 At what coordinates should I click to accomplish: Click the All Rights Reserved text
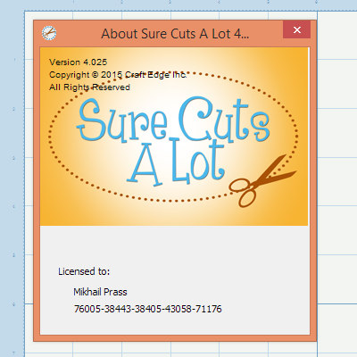pos(89,87)
